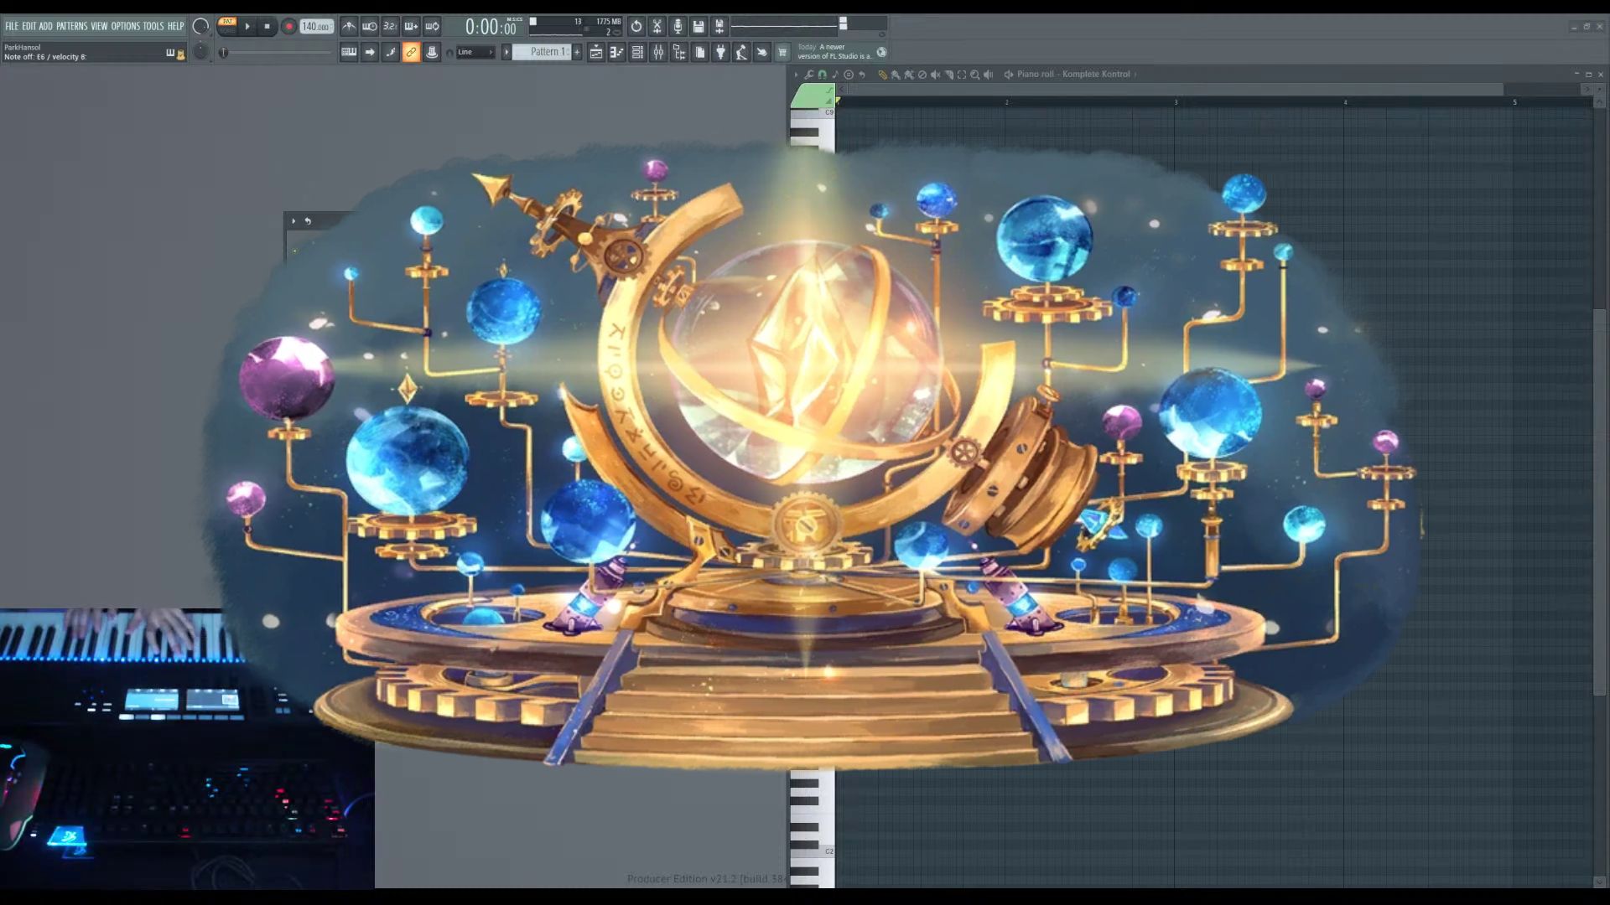
Task: Open the Browser tree icon
Action: tap(679, 52)
